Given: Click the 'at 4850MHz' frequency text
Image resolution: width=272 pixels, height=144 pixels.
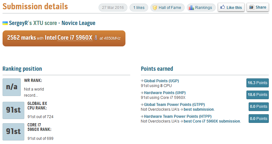Looking at the screenshot, I should 110,38.
